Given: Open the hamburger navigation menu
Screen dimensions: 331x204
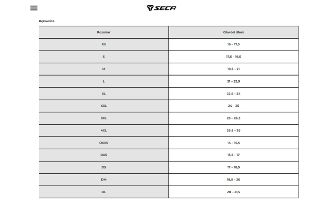Looking at the screenshot, I should point(34,8).
